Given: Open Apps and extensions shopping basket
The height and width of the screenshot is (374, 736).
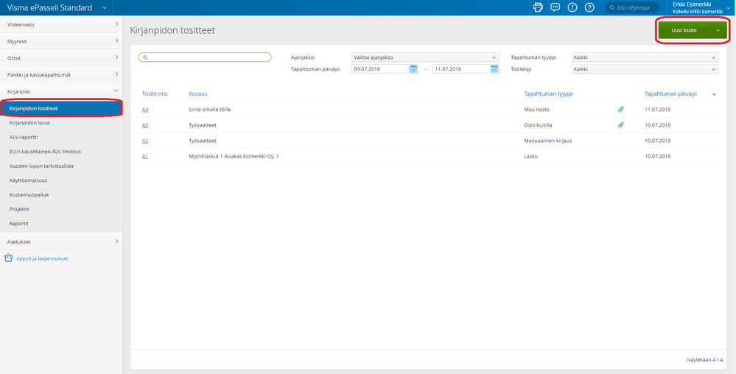Looking at the screenshot, I should 8,258.
